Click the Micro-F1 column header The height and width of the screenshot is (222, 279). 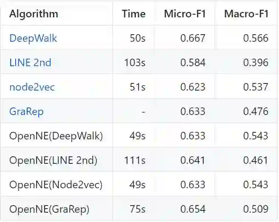tap(185, 14)
